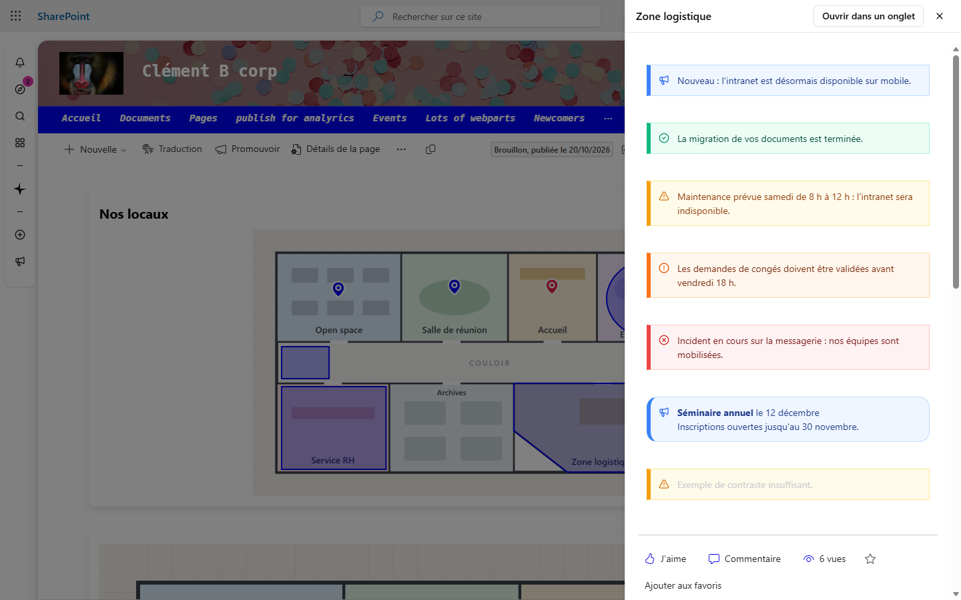Viewport: 961px width, 600px height.
Task: Click the Brouillon, publiée le 20/10/2026 status
Action: pyautogui.click(x=552, y=149)
